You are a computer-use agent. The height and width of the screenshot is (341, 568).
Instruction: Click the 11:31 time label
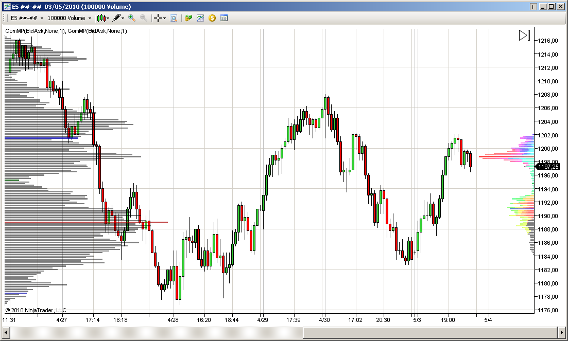click(x=9, y=320)
